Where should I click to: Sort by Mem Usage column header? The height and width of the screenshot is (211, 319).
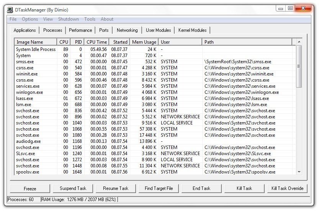(144, 42)
